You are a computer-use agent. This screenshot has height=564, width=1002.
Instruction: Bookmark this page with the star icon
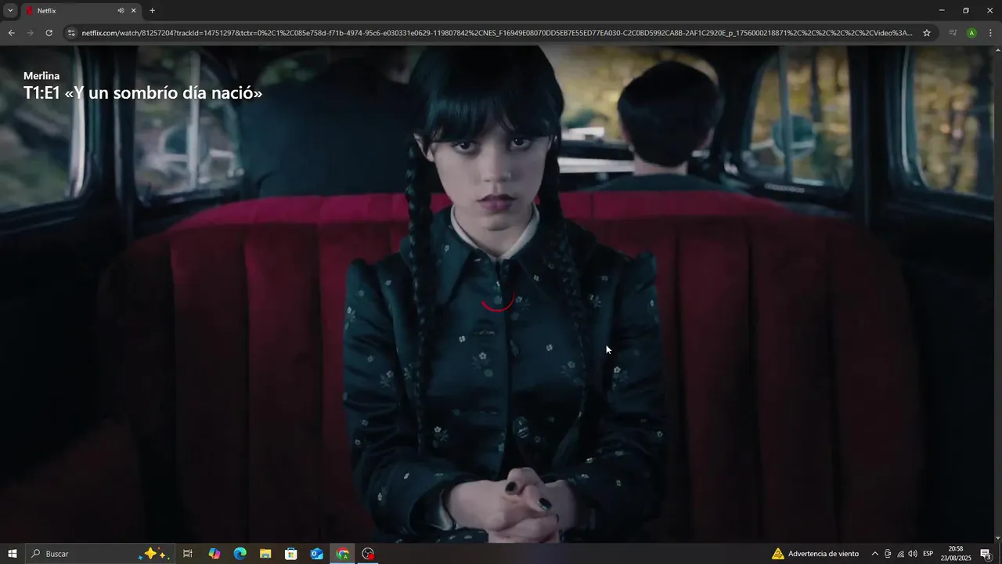[927, 33]
